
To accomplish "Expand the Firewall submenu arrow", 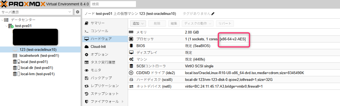I will point(122,101).
